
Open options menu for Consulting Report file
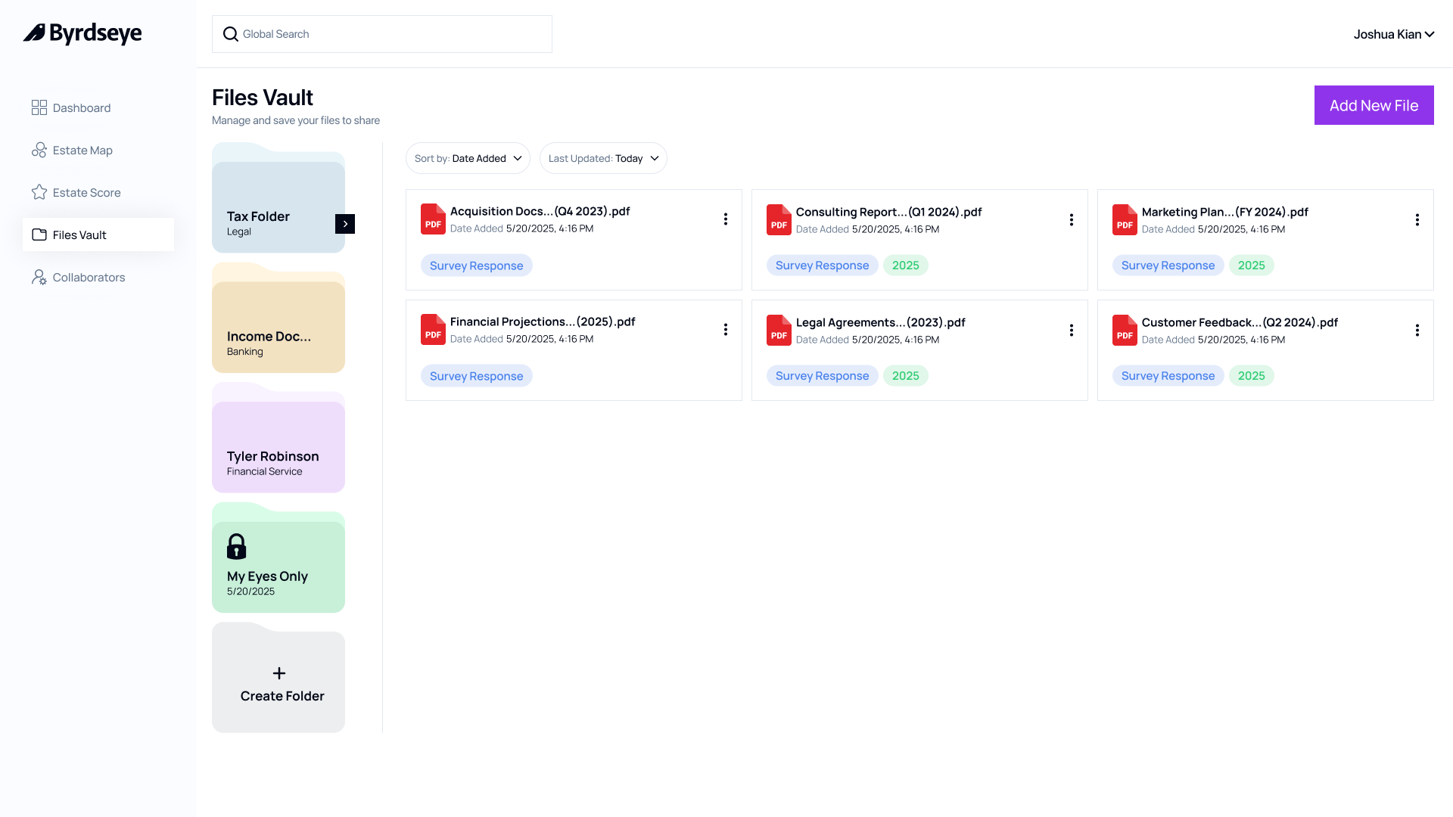tap(1071, 220)
